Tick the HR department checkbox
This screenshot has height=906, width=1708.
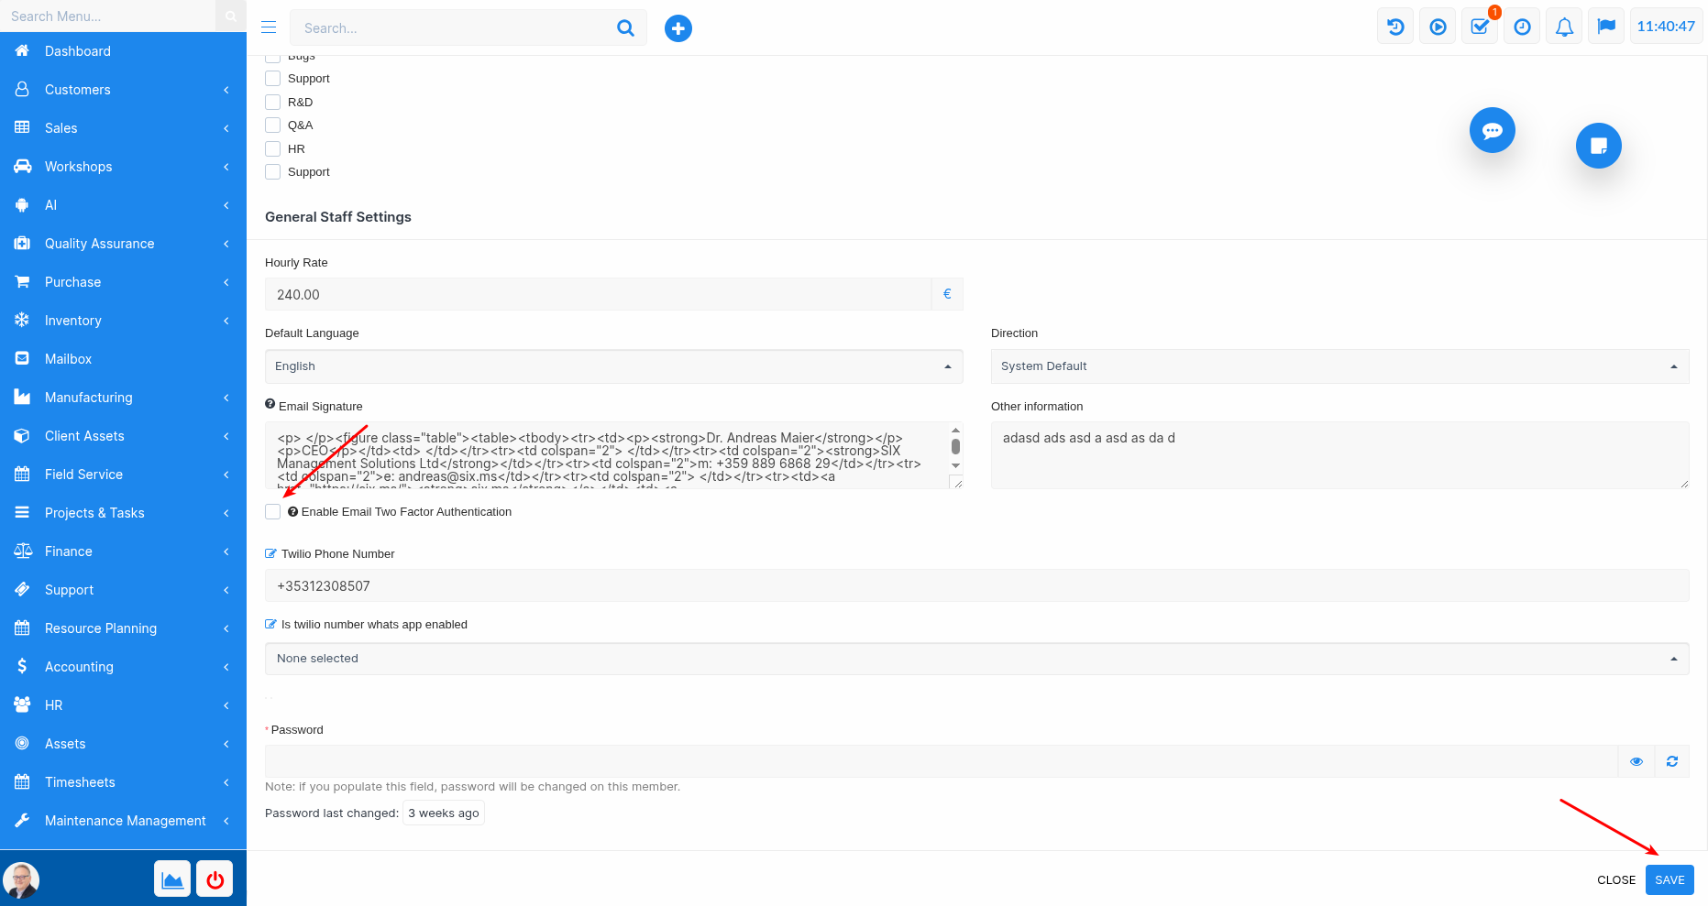point(273,149)
